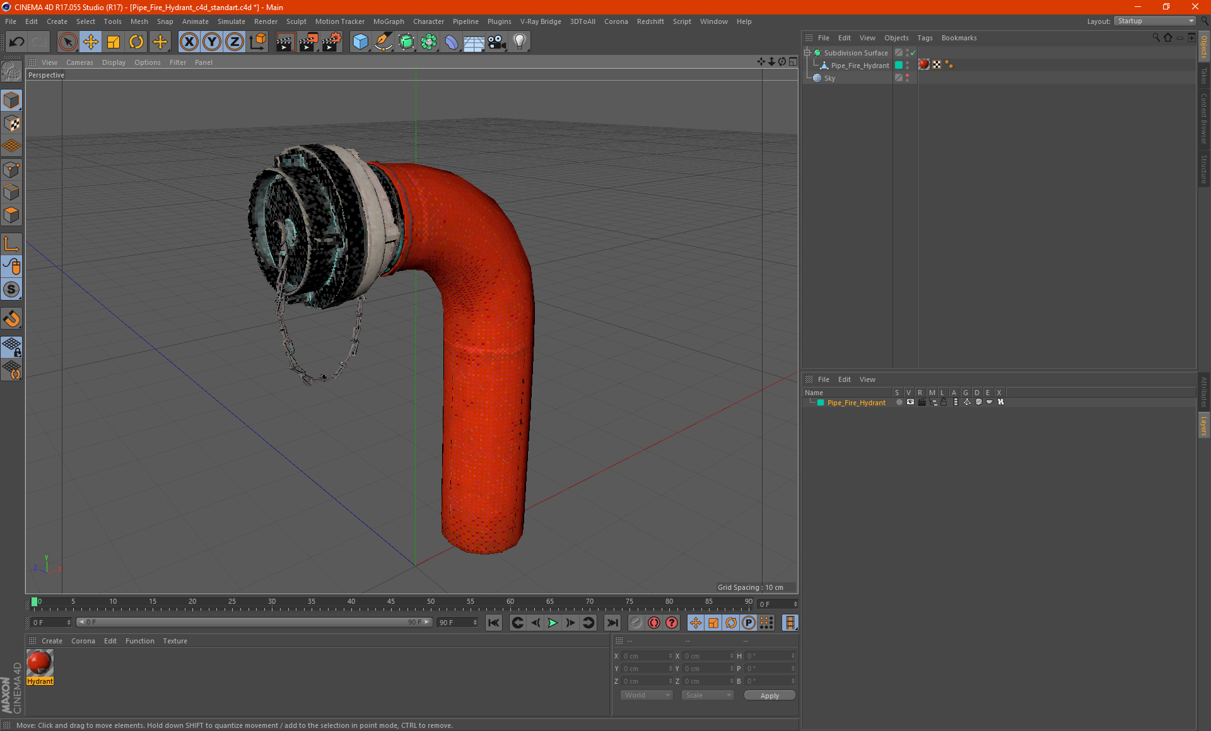Open viewport Display menu
Screen dimensions: 1211x731
(x=114, y=62)
